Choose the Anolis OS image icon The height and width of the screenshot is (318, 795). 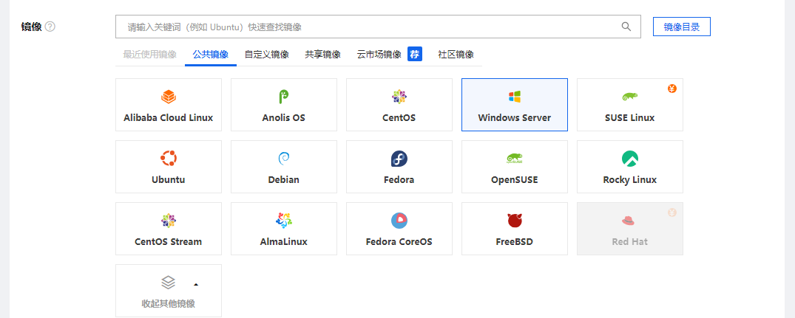(283, 97)
